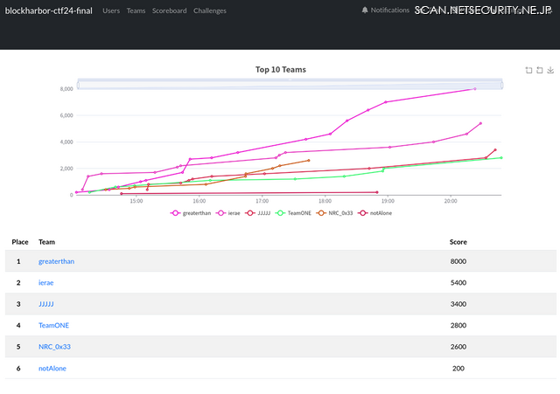The image size is (560, 394).
Task: Open the Challenges page
Action: (209, 10)
